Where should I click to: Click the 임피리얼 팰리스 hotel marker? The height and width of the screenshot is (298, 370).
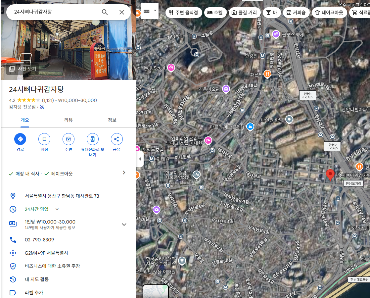click(208, 140)
